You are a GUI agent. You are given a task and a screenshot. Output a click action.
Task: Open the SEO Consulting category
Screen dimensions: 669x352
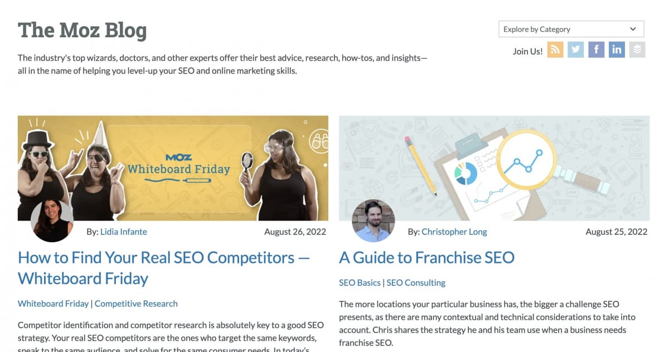pos(416,282)
